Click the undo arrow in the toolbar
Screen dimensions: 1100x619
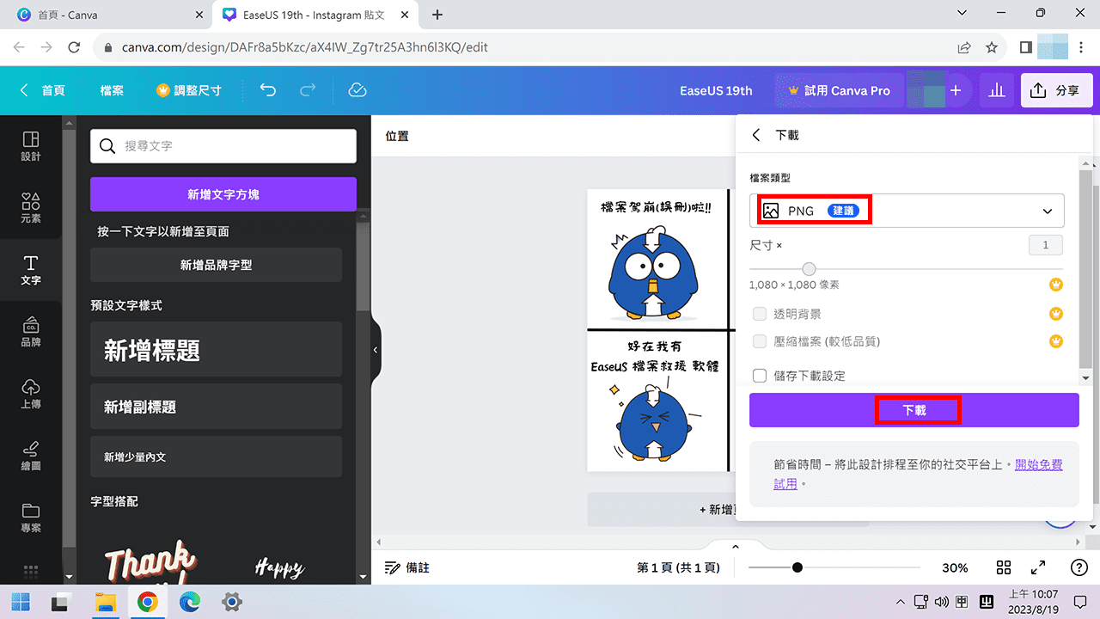coord(267,89)
